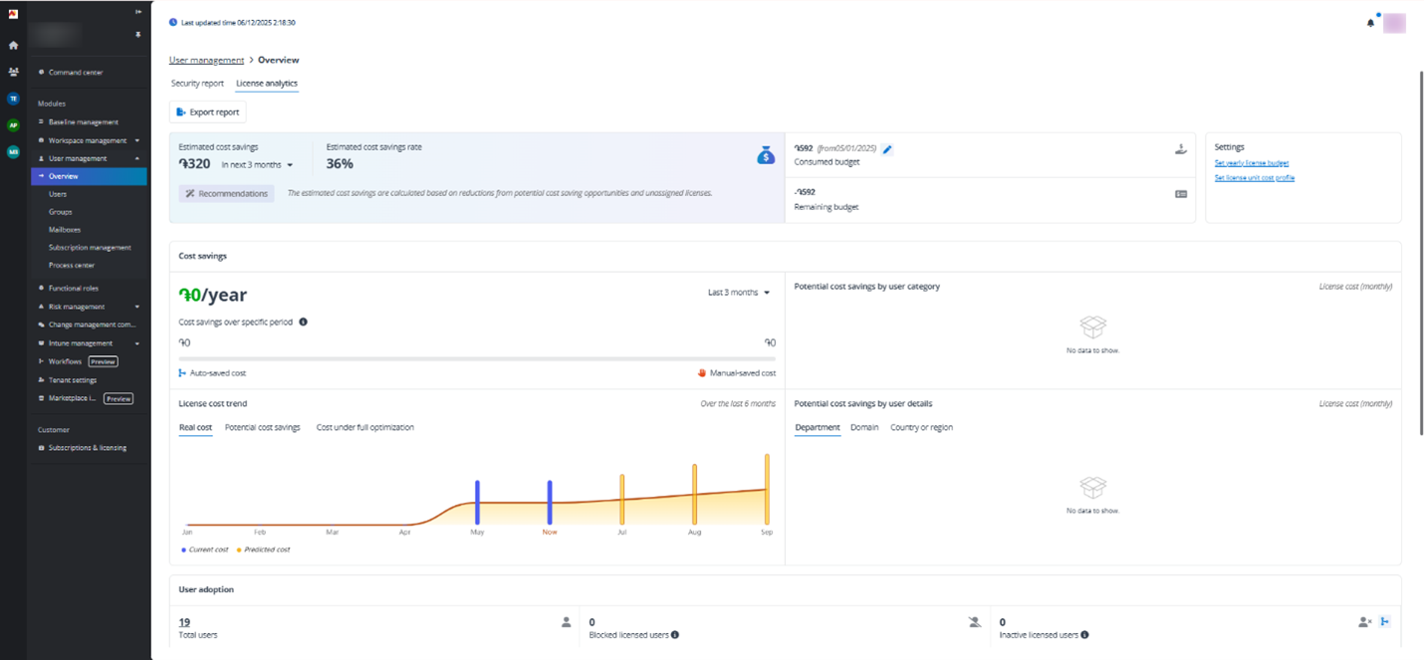This screenshot has height=660, width=1424.
Task: Pin the sidebar with the pushpin icon
Action: click(138, 35)
